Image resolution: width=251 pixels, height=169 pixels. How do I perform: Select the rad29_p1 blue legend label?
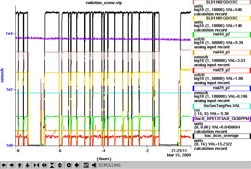tap(222, 88)
